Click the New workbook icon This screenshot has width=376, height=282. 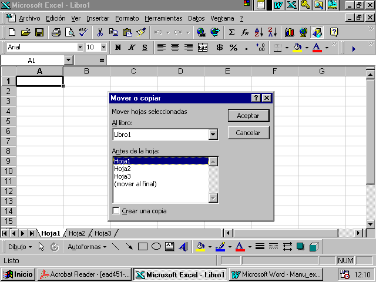pyautogui.click(x=12, y=32)
